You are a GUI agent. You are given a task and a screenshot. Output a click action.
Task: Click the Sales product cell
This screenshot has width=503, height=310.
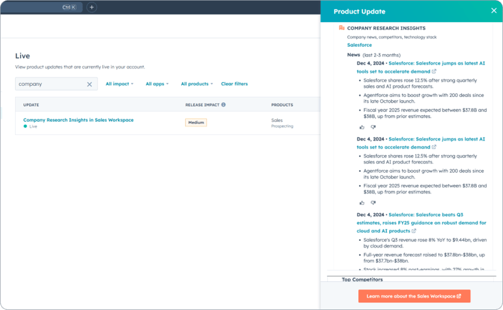pos(277,120)
